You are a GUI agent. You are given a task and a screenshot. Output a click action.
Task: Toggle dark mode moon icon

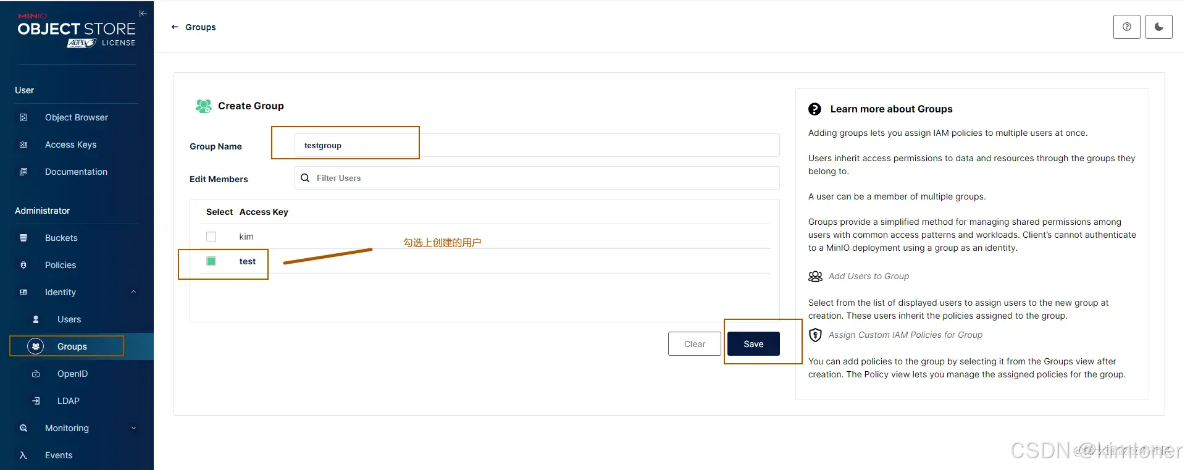coord(1158,27)
